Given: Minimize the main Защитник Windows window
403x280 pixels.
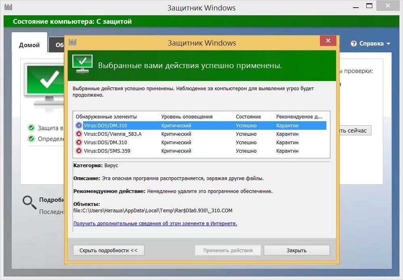Looking at the screenshot, I should [356, 7].
